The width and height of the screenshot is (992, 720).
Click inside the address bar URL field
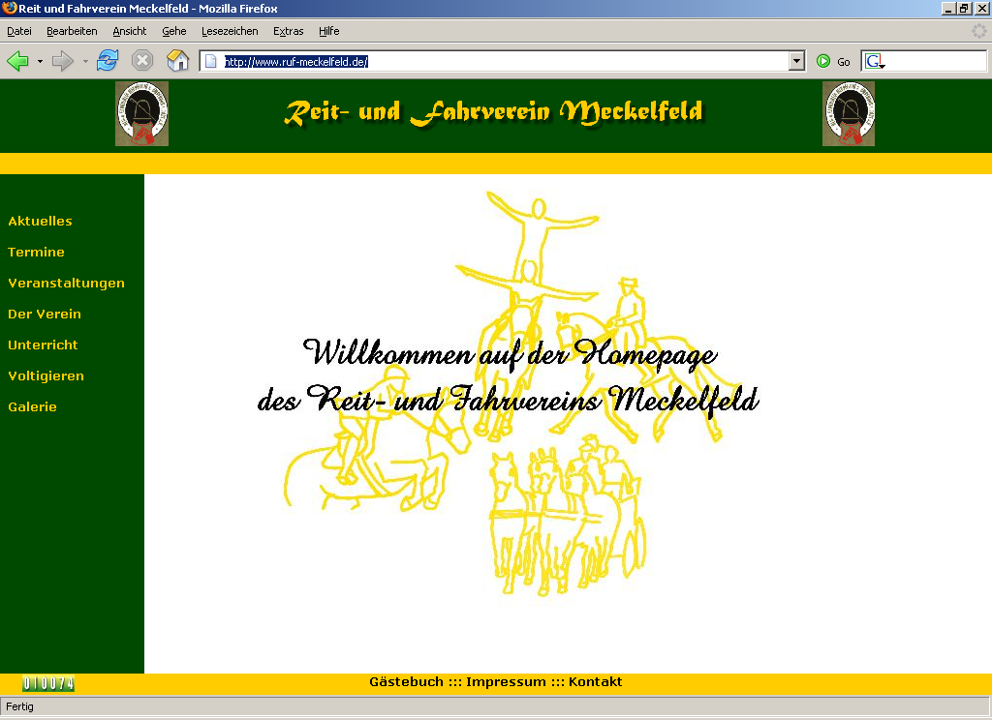504,61
